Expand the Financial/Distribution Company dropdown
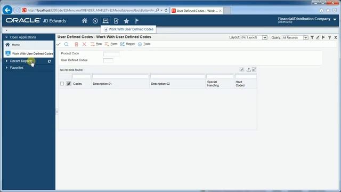This screenshot has height=192, width=341. tap(335, 19)
